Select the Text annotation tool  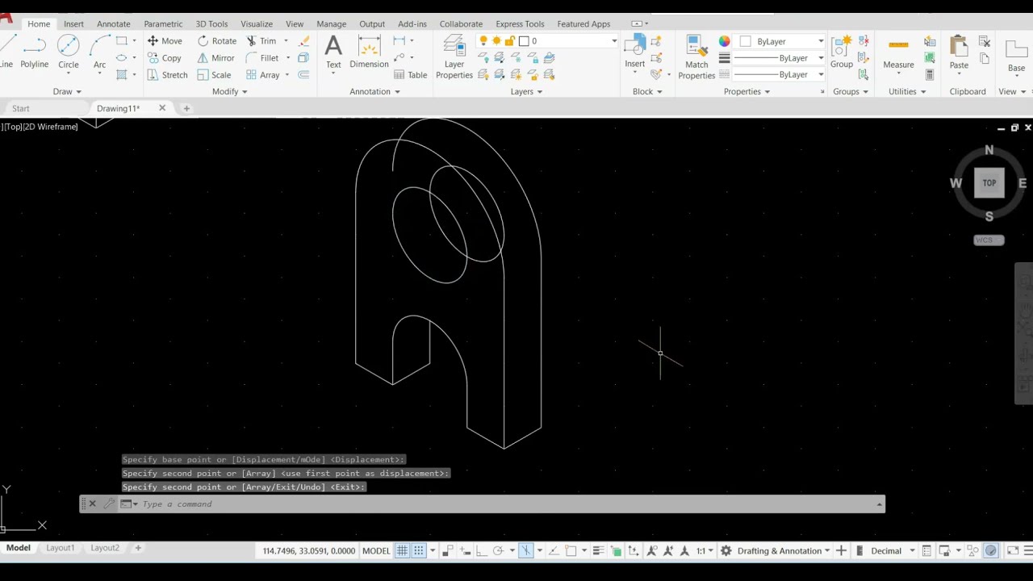[333, 52]
